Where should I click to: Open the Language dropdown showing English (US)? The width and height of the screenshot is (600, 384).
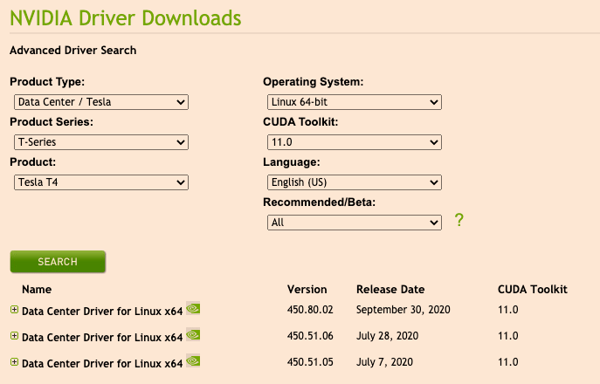coord(355,182)
